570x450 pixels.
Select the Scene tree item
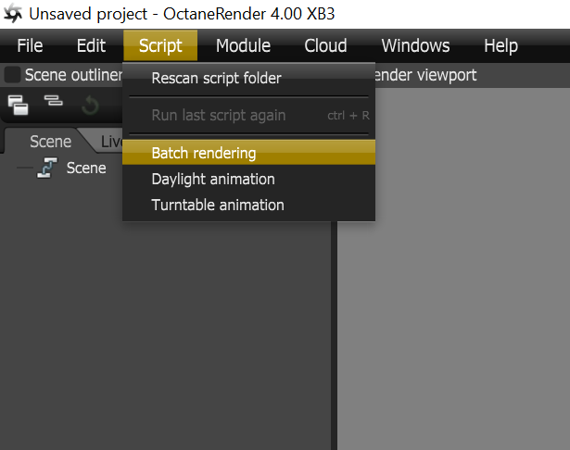pos(86,169)
